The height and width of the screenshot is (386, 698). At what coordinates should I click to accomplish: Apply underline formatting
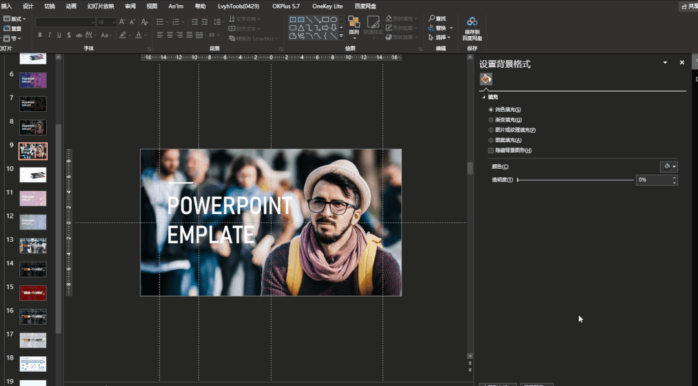(x=59, y=35)
